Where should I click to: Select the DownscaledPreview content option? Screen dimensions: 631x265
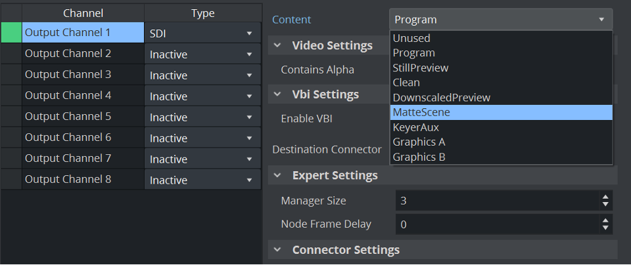pyautogui.click(x=441, y=97)
